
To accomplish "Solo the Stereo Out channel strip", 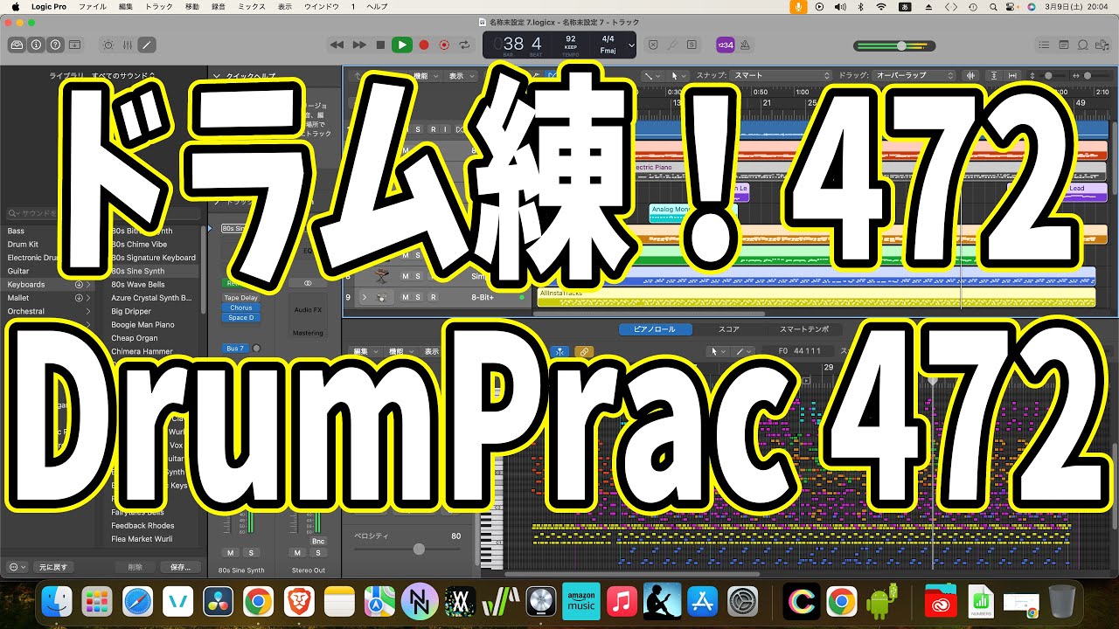I will tap(317, 553).
